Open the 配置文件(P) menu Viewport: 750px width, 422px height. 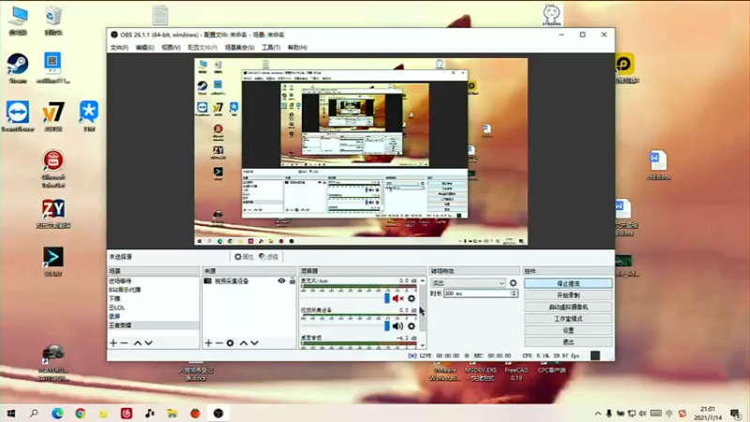202,48
